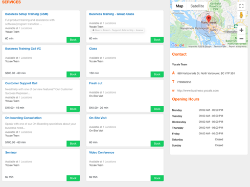Click the SERVICES heading
This screenshot has width=250, height=187.
[x=11, y=2]
